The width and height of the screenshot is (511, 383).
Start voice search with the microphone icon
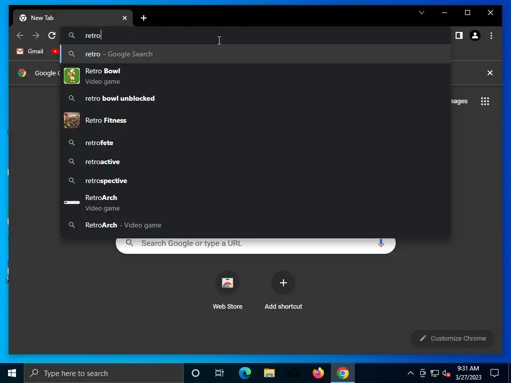pos(381,243)
